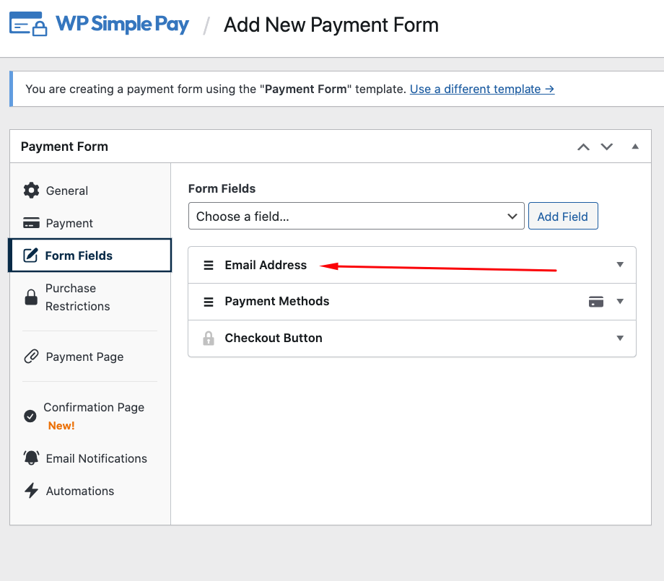Click the Purchase Restrictions lock icon
Viewport: 664px width, 581px height.
point(31,297)
